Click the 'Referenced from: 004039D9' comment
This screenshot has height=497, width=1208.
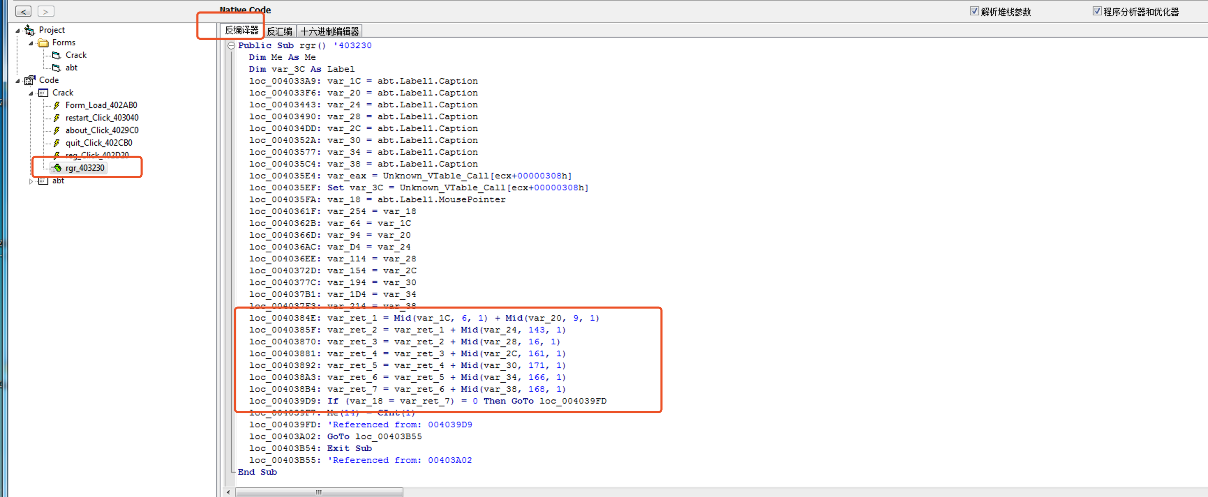pos(400,425)
